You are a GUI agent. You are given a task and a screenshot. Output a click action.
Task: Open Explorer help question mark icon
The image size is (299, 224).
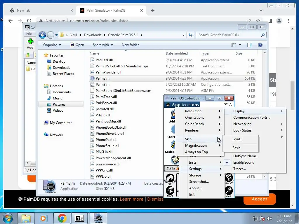click(x=260, y=45)
